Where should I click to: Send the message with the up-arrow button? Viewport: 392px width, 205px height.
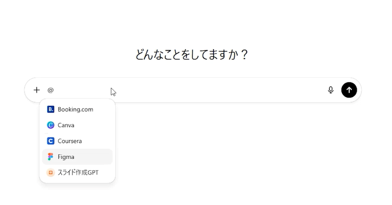tap(349, 90)
